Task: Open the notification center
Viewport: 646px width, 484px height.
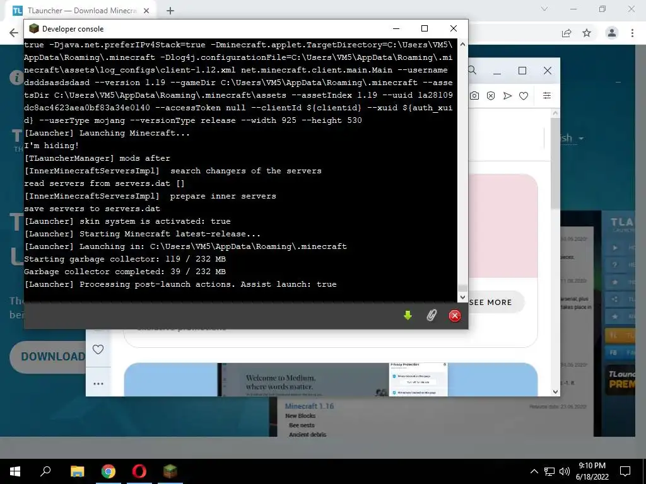Action: click(x=625, y=471)
